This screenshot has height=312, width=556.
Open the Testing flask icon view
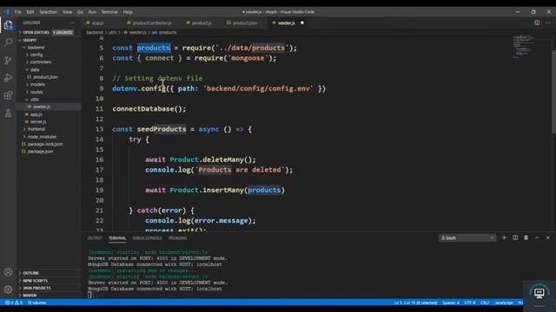(8, 114)
